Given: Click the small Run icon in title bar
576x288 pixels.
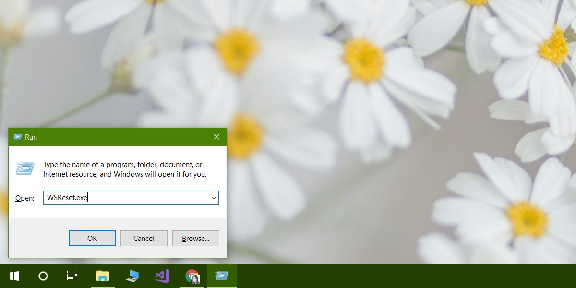Looking at the screenshot, I should click(x=18, y=137).
